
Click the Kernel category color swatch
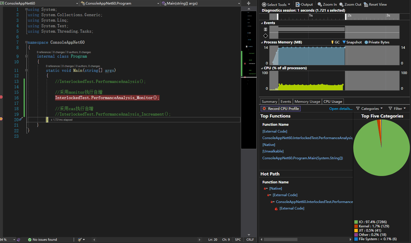(356, 226)
